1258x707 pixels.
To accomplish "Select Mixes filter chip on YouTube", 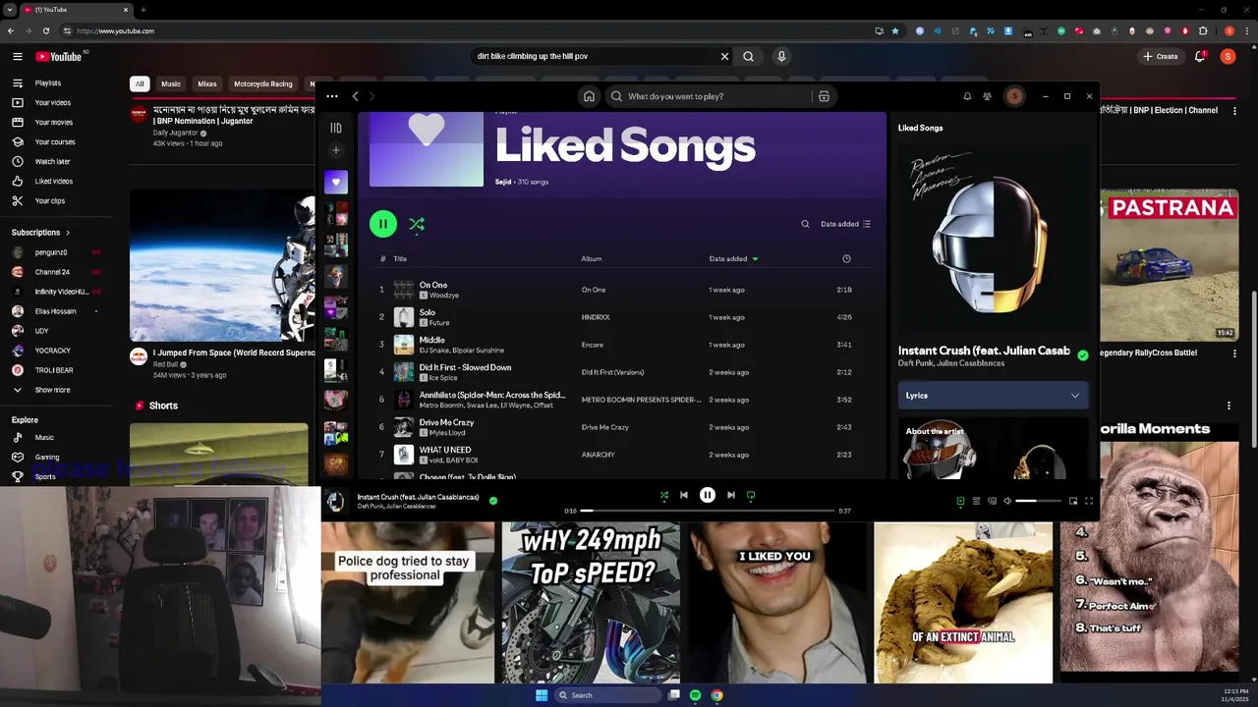I will pos(207,84).
